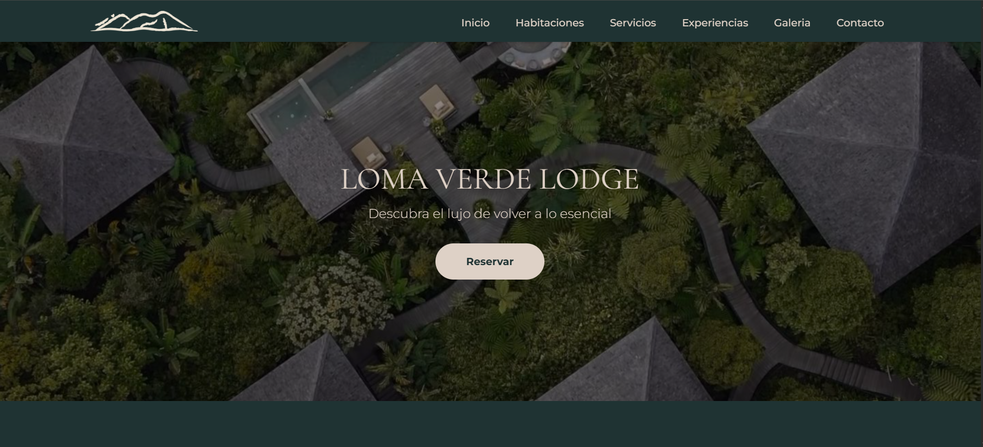
Task: Open the Experiencias menu item
Action: tap(715, 23)
